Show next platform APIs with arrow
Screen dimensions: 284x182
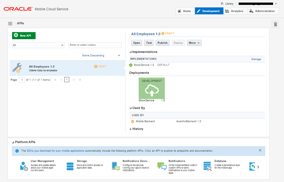click(x=258, y=167)
